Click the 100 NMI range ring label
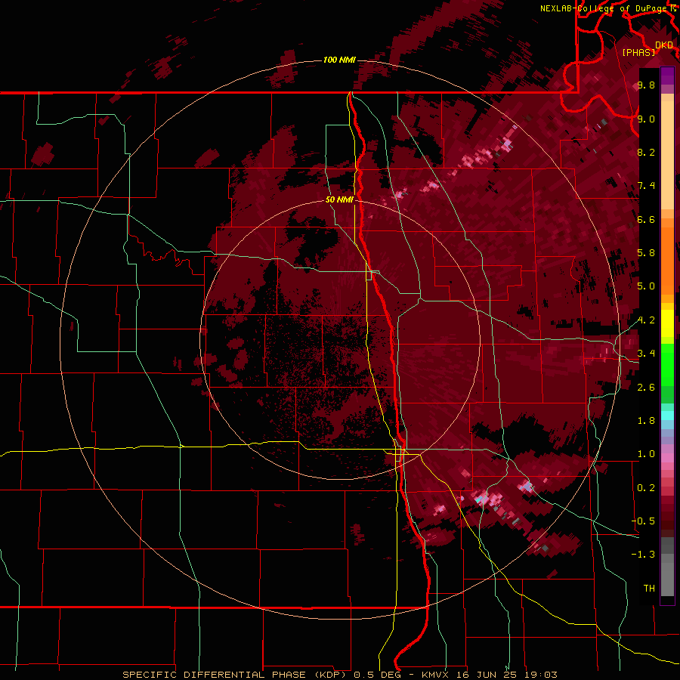680x680 pixels. 339,60
